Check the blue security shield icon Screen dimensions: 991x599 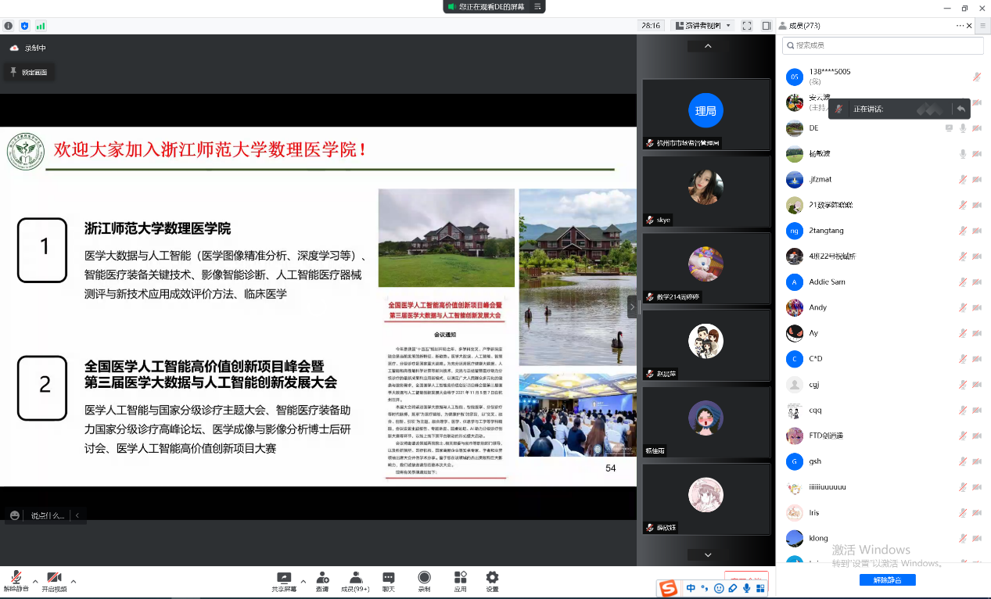point(25,26)
